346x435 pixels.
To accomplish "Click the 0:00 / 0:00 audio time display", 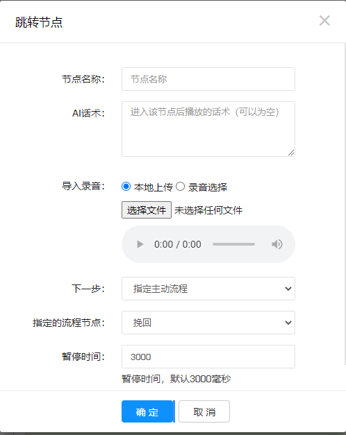I will click(x=178, y=244).
